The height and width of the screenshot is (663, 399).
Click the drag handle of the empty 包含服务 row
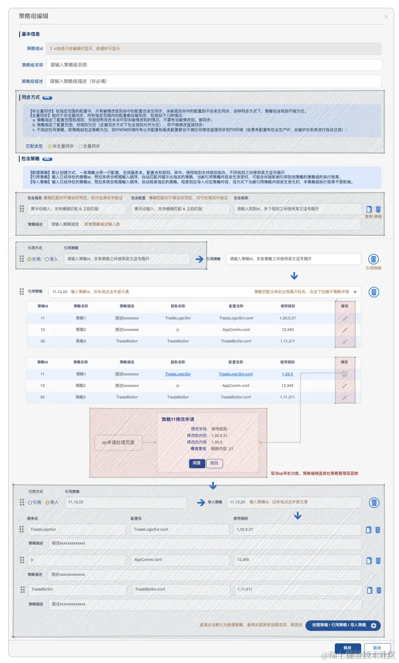tap(22, 209)
